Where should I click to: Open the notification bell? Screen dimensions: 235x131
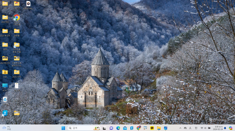click(x=225, y=128)
